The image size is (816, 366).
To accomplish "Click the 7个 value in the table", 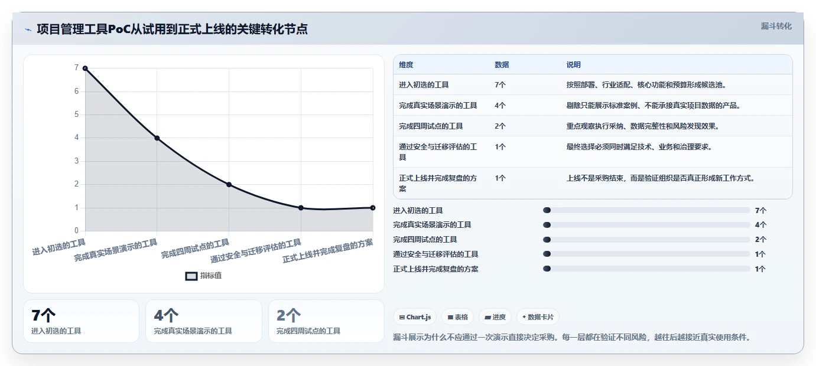I will point(500,85).
